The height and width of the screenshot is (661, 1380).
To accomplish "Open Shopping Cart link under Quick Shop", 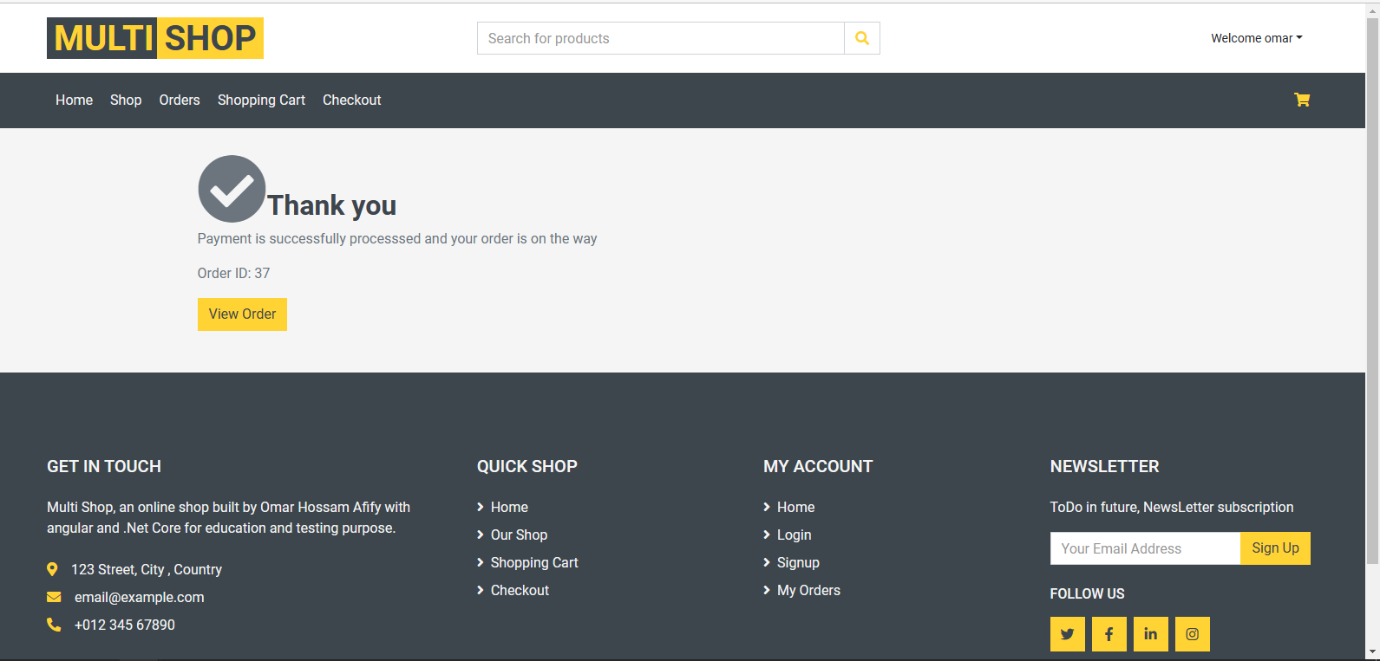I will point(534,562).
